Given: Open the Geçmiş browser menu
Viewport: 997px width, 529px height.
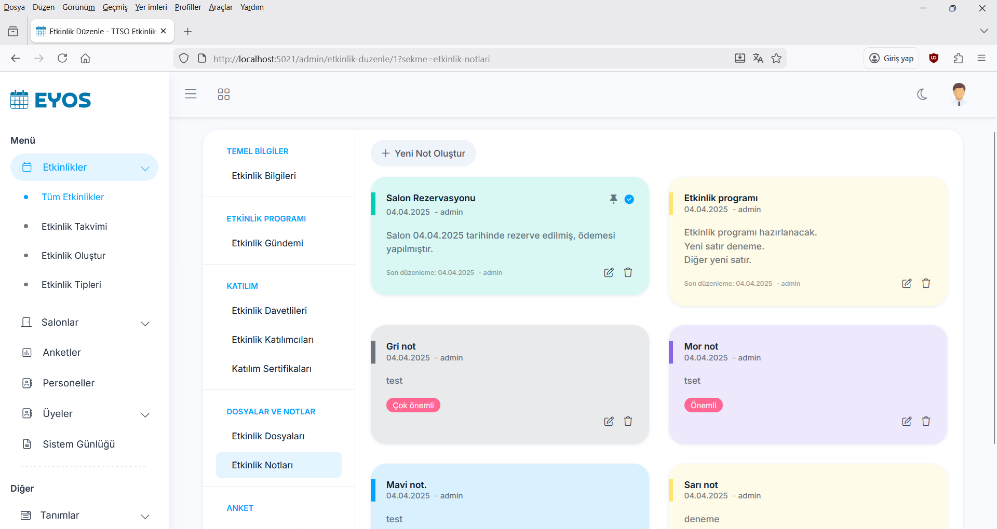Looking at the screenshot, I should coord(115,7).
